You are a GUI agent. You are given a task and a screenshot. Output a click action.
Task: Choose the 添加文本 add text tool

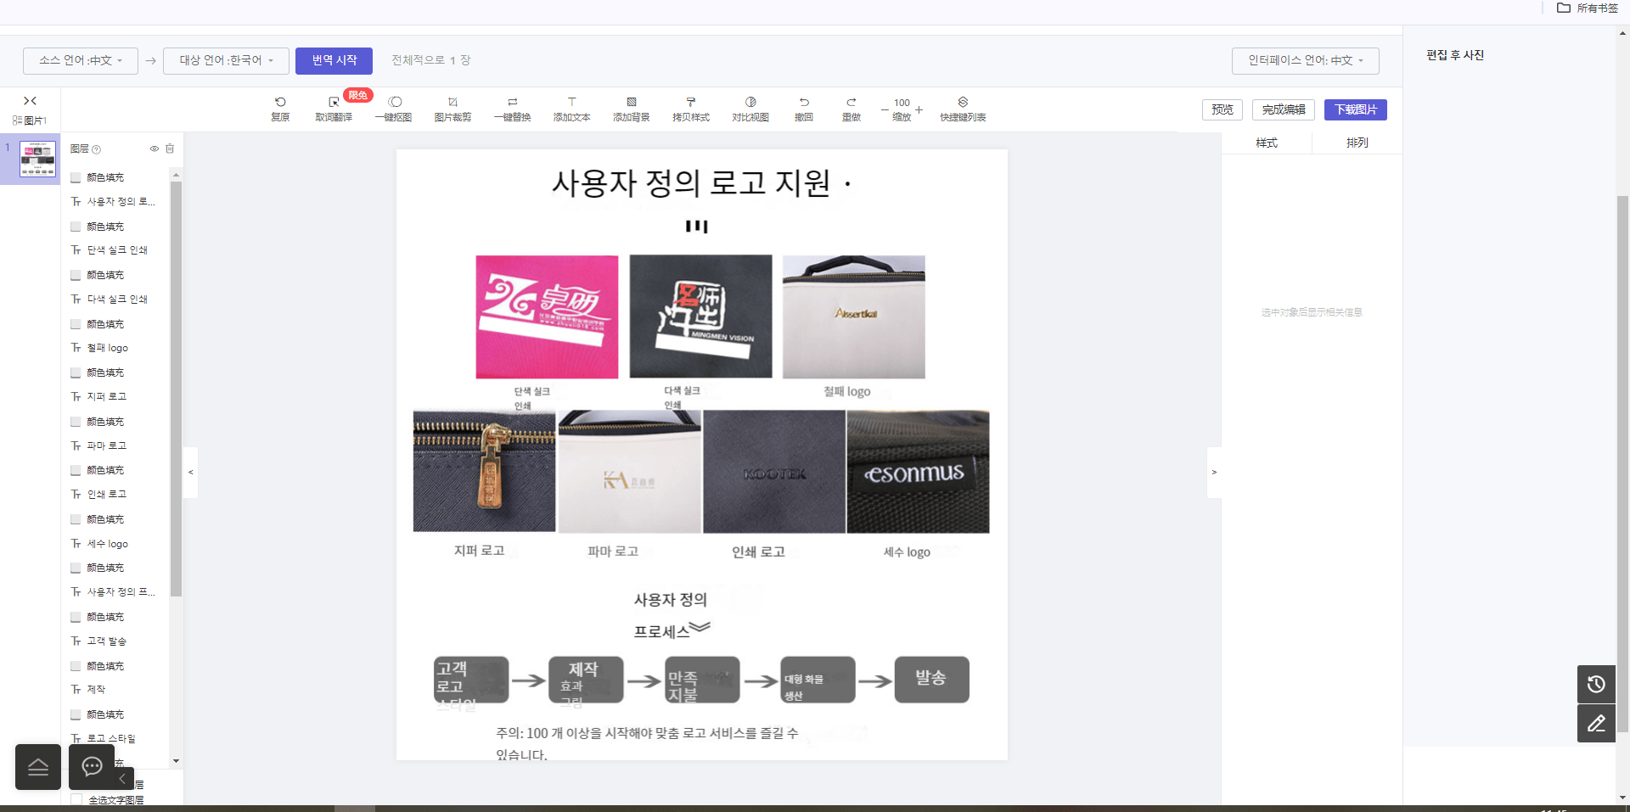(571, 109)
